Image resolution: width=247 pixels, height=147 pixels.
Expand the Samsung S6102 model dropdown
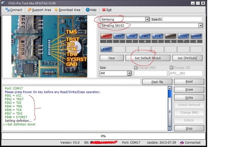[200, 26]
